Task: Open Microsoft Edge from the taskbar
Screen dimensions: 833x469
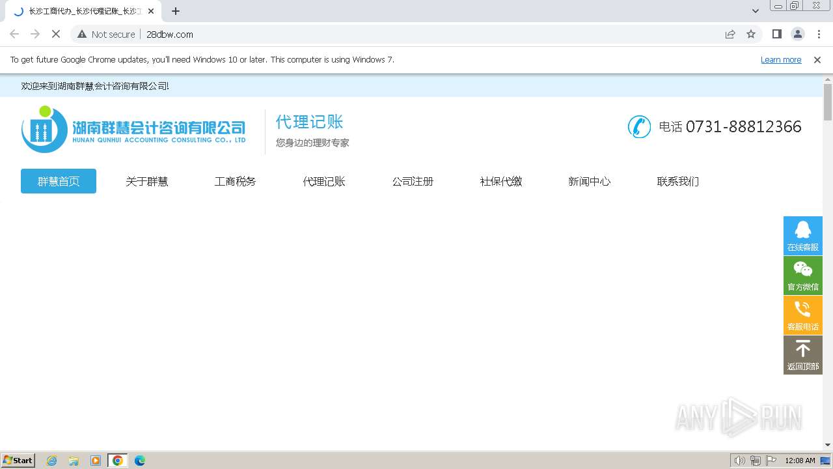Action: (x=140, y=461)
